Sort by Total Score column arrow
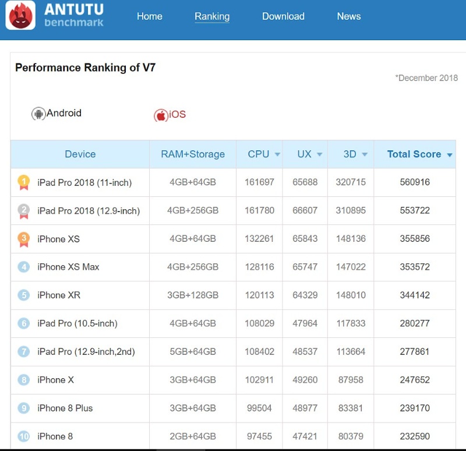The height and width of the screenshot is (451, 466). coord(450,155)
